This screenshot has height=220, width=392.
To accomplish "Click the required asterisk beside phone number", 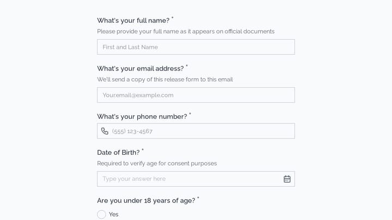I will pyautogui.click(x=190, y=114).
